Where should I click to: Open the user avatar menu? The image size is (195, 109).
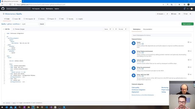pyautogui.click(x=192, y=9)
